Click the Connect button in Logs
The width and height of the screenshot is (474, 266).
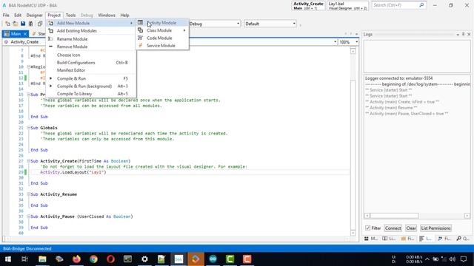click(393, 228)
